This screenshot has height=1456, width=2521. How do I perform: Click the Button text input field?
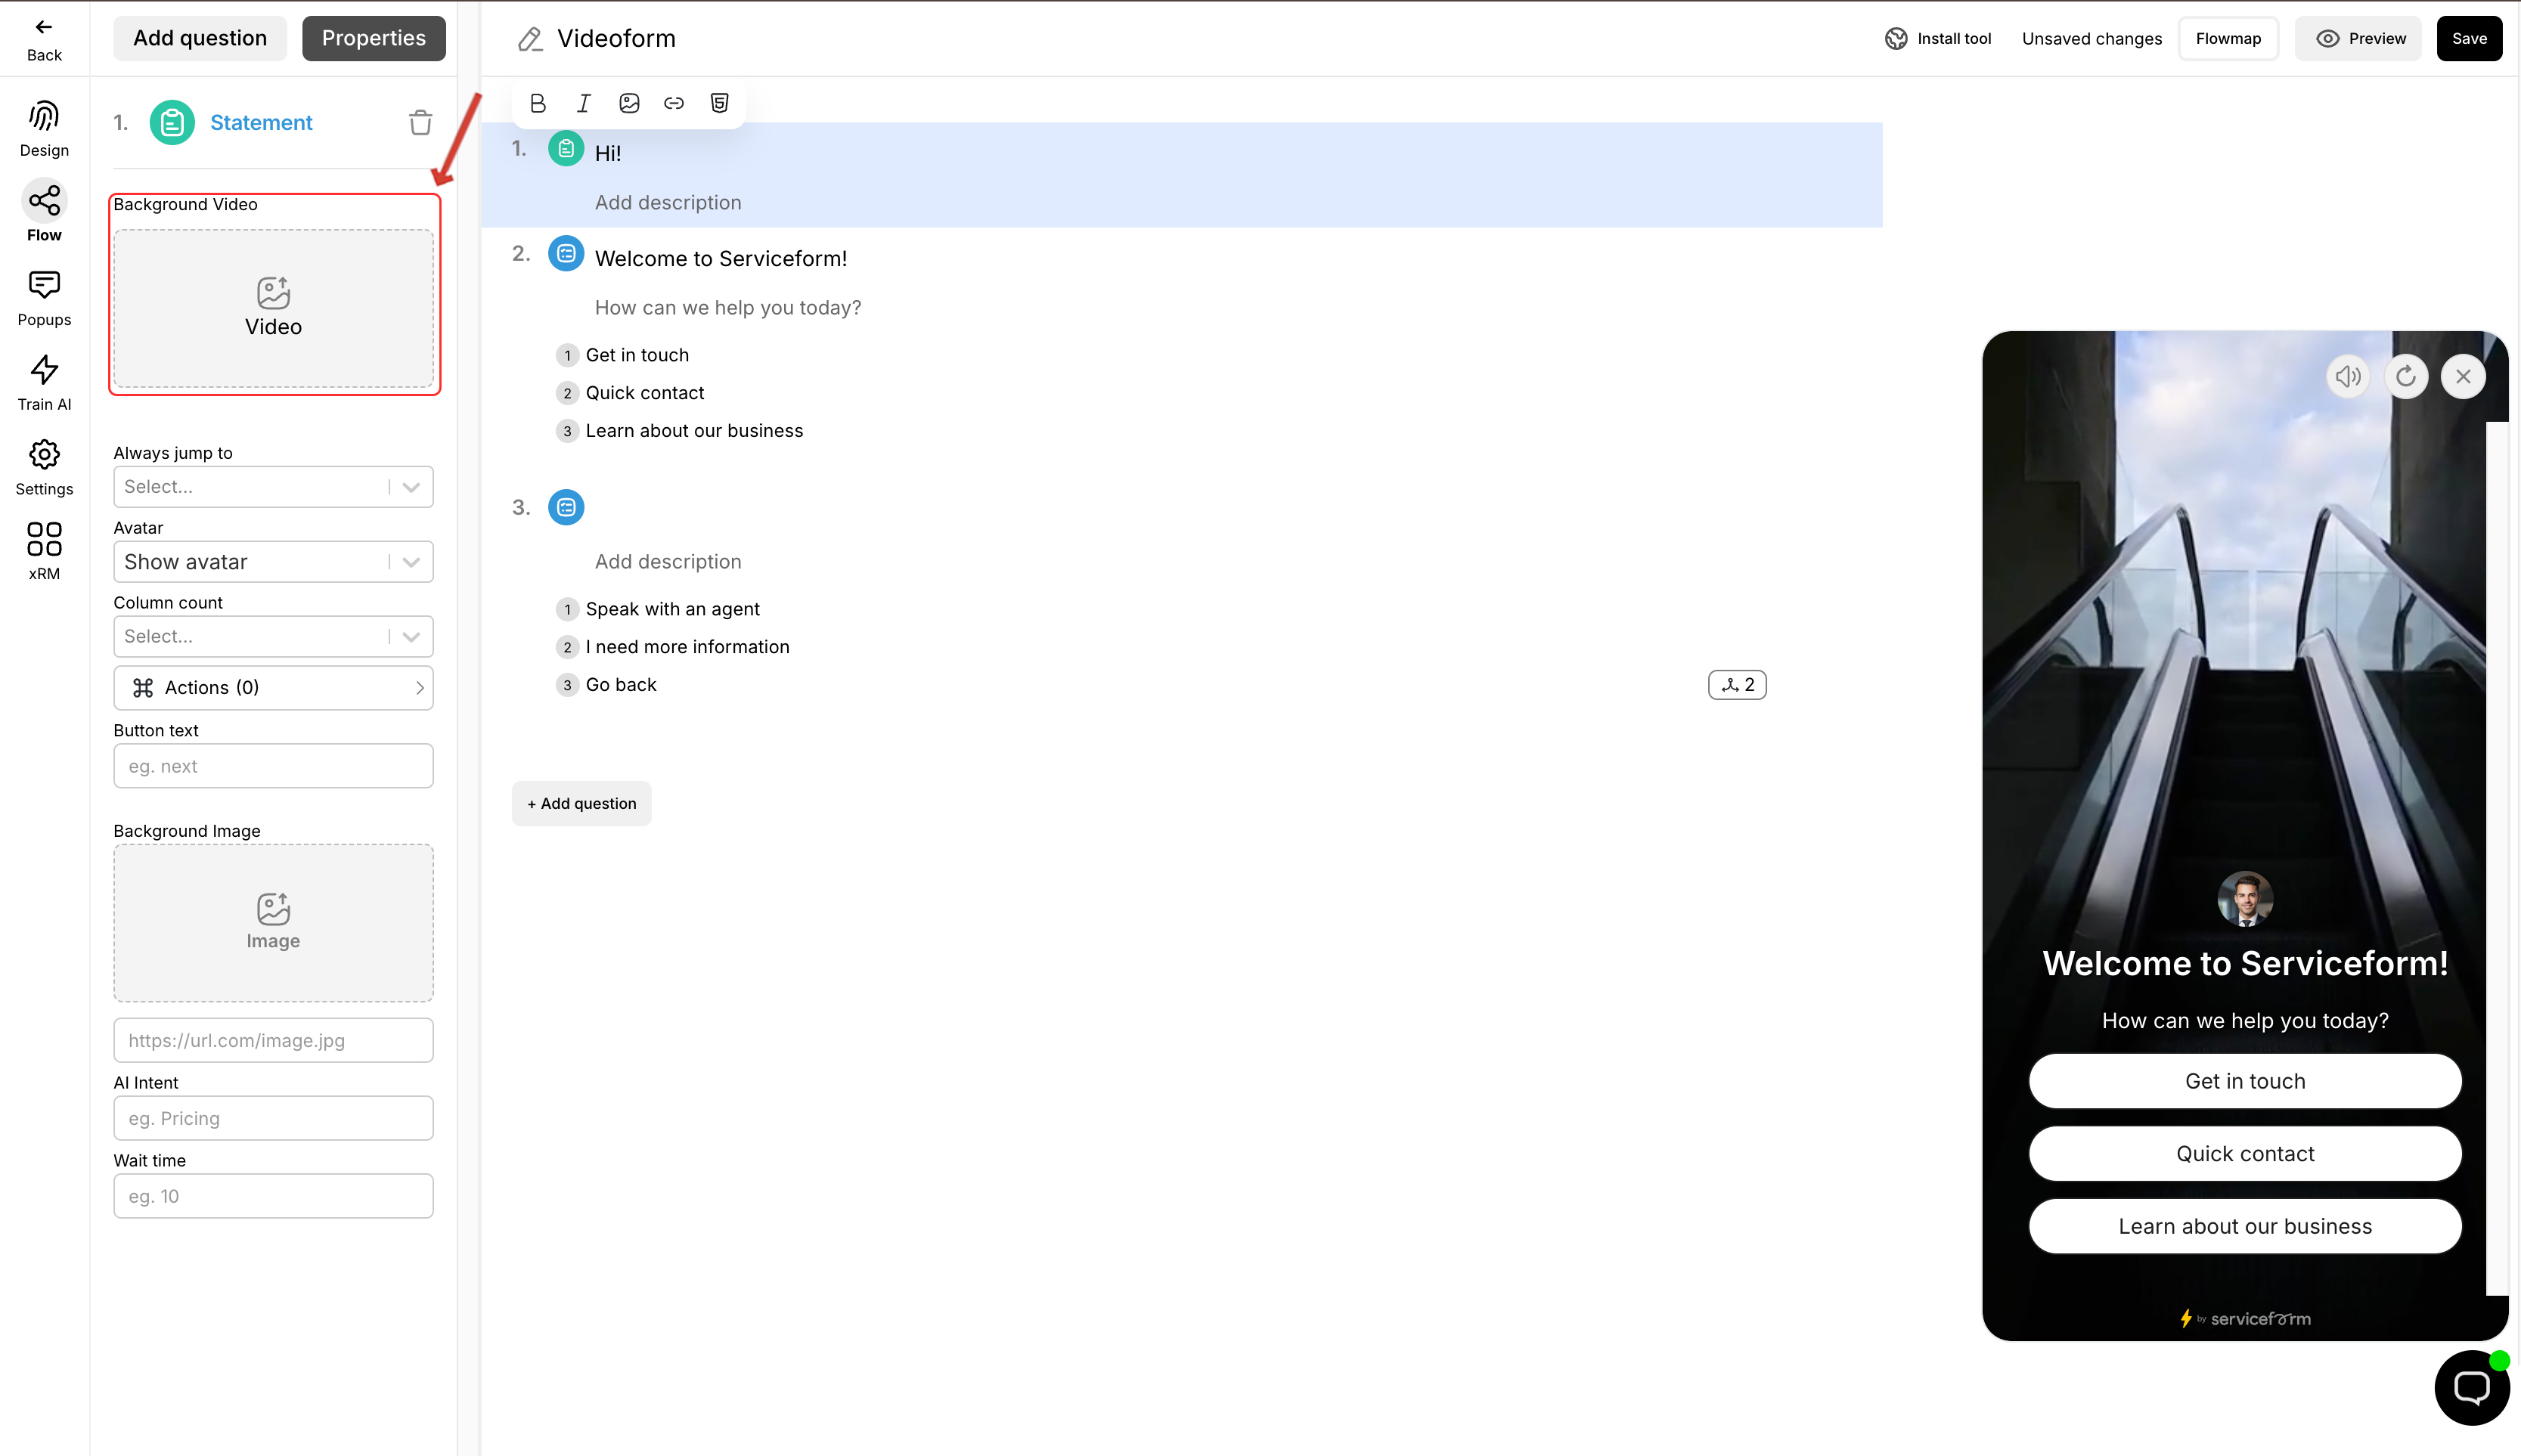click(x=273, y=766)
